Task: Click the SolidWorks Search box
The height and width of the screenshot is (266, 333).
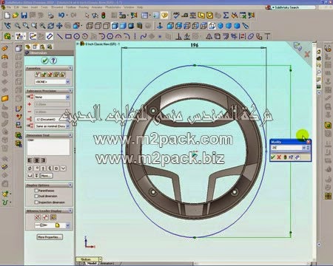Action: point(293,7)
